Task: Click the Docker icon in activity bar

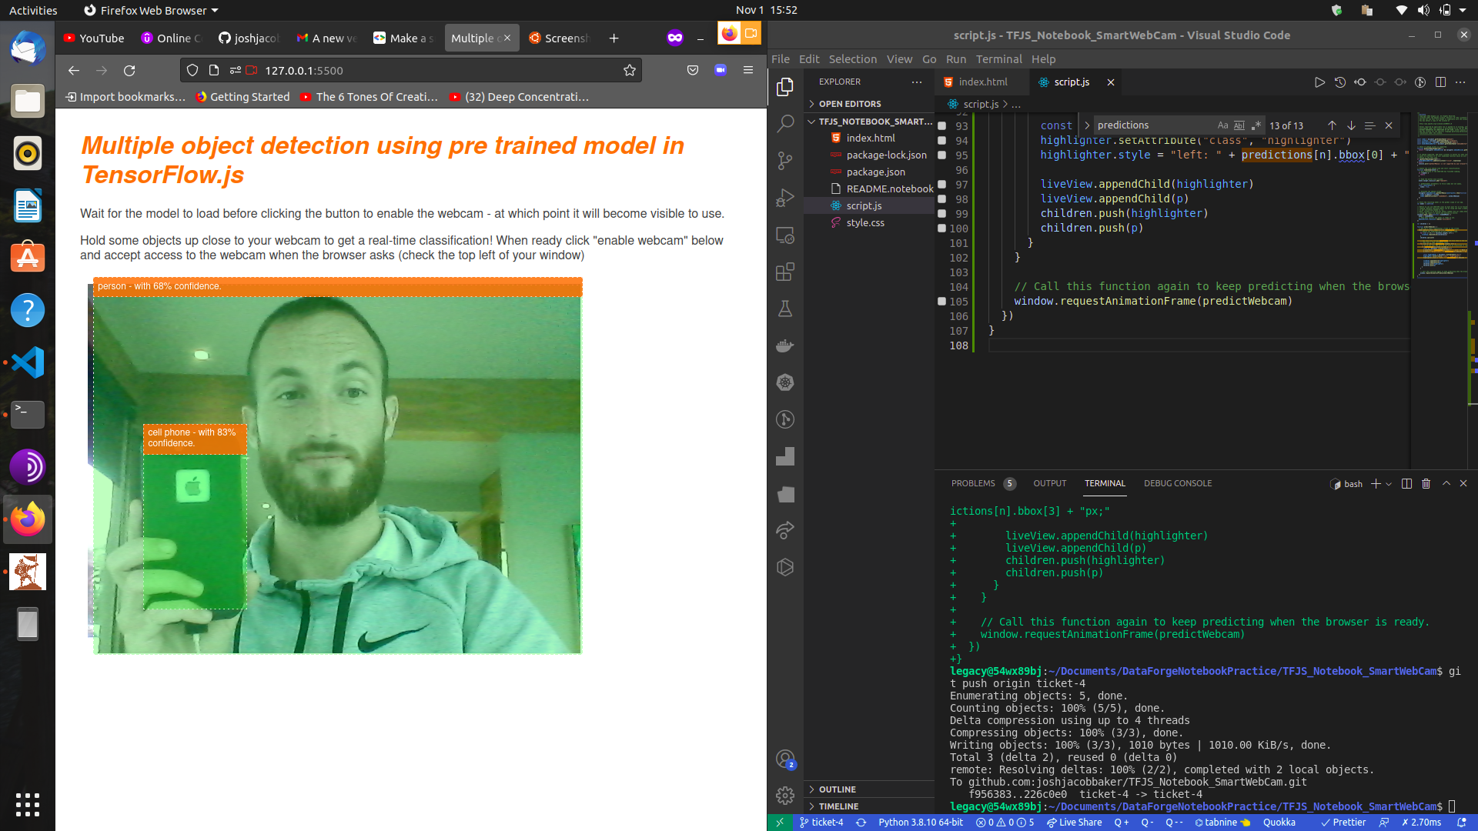Action: pos(784,345)
